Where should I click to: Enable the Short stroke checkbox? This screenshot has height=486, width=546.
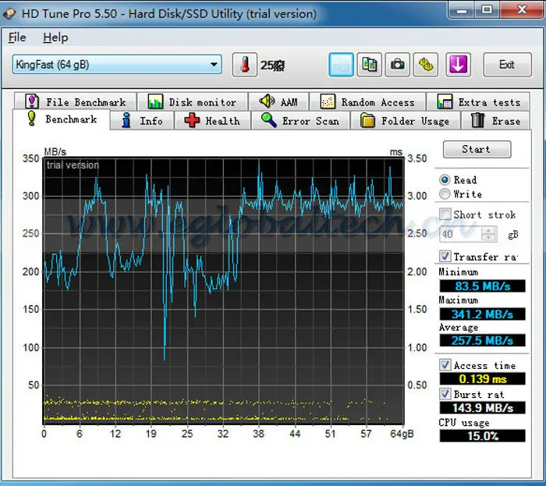[445, 215]
